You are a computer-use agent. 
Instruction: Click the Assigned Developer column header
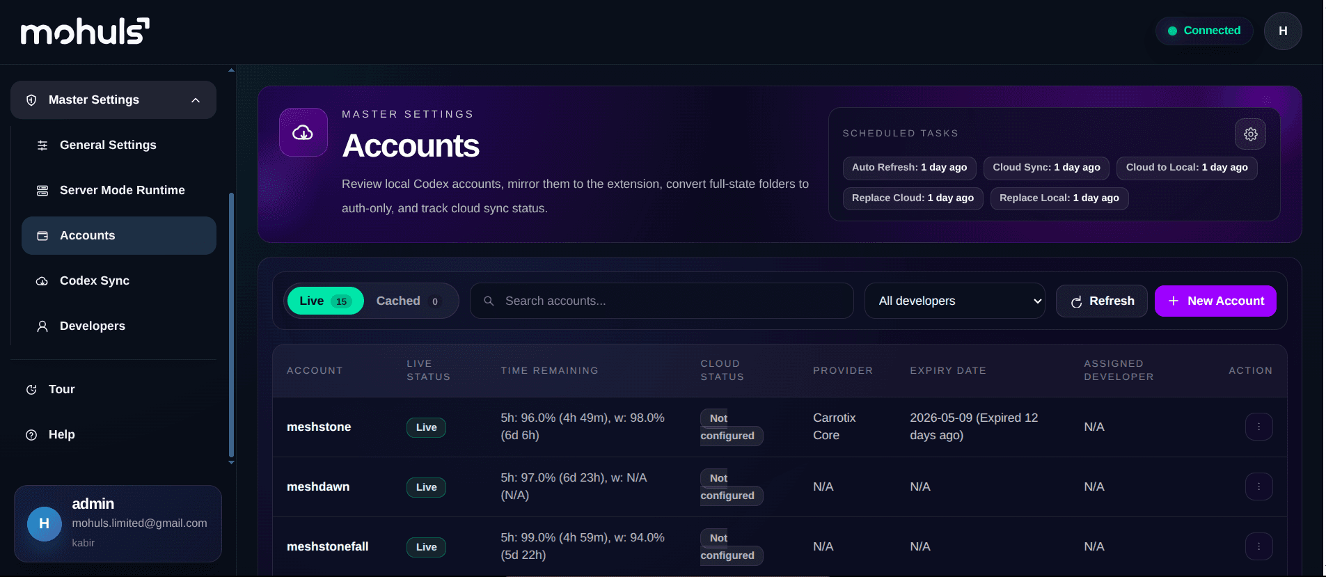tap(1119, 370)
